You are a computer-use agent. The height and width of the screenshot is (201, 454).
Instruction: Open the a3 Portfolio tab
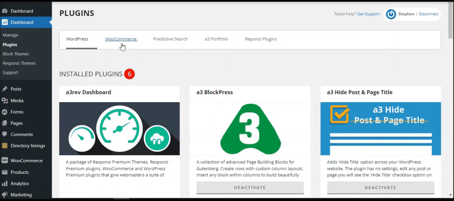point(216,39)
